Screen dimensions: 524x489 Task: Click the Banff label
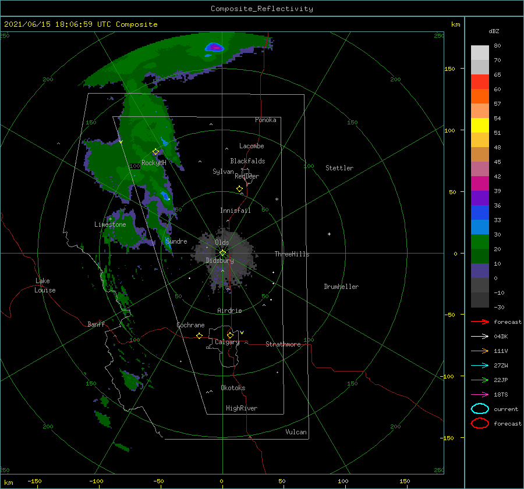click(x=96, y=324)
